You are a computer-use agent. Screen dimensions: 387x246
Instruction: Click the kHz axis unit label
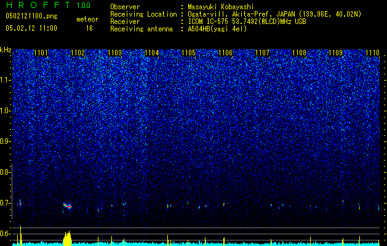6,50
